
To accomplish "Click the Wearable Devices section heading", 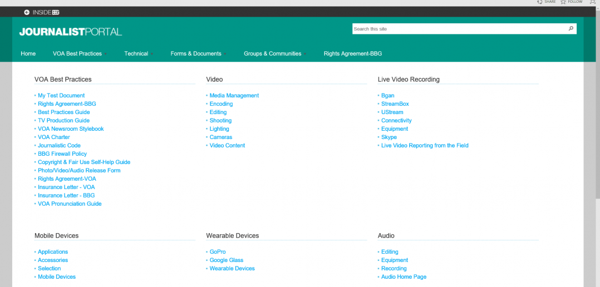I will 232,236.
